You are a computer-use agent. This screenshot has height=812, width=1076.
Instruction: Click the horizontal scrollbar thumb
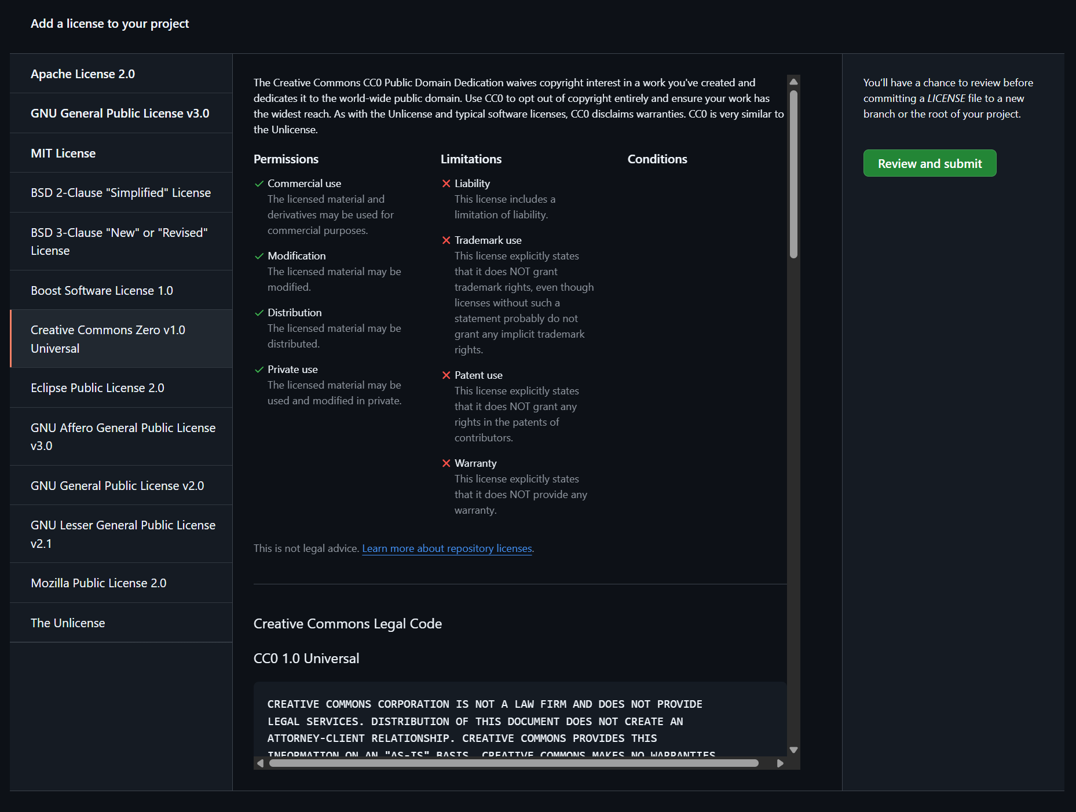(x=514, y=763)
